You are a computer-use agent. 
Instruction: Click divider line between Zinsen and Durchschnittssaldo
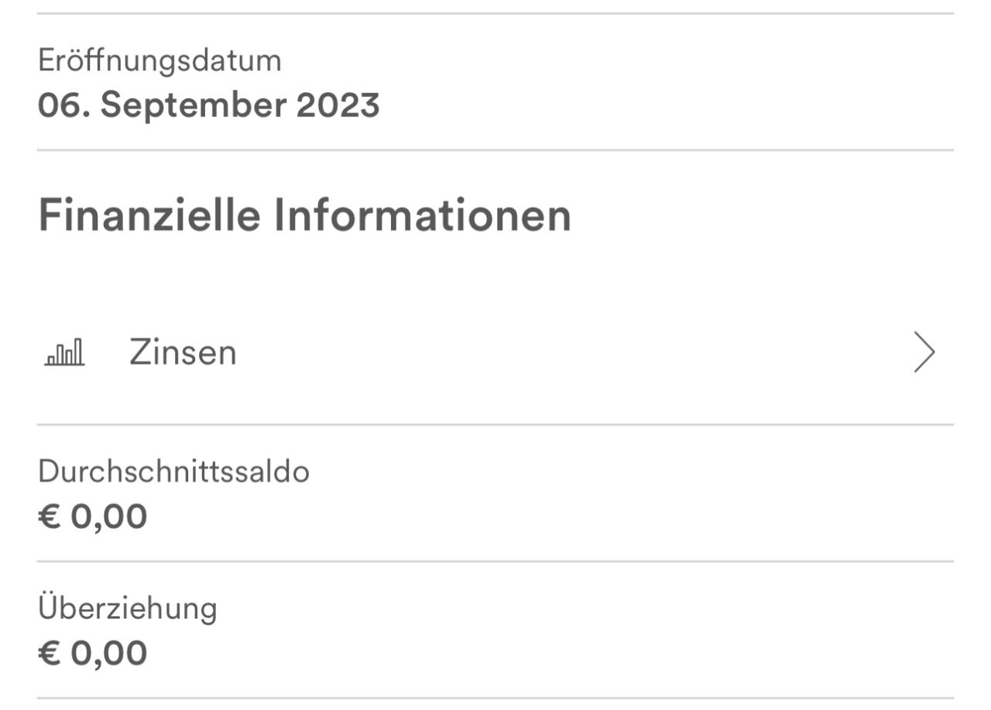click(495, 424)
